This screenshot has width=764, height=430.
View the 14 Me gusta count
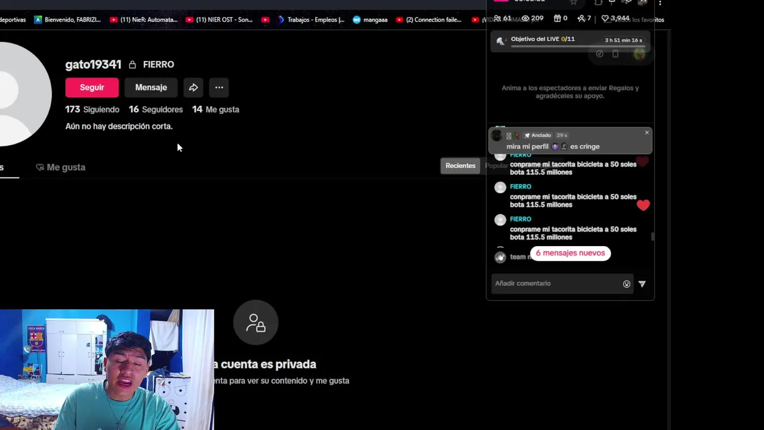215,109
